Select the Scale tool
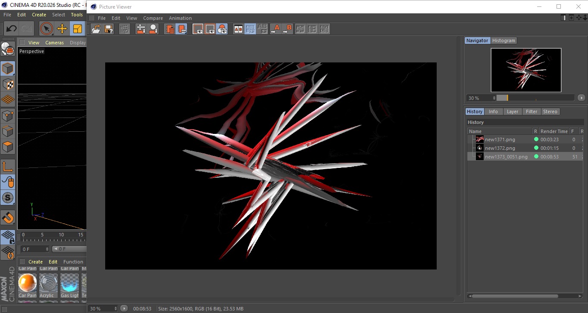The image size is (588, 313). (x=78, y=29)
